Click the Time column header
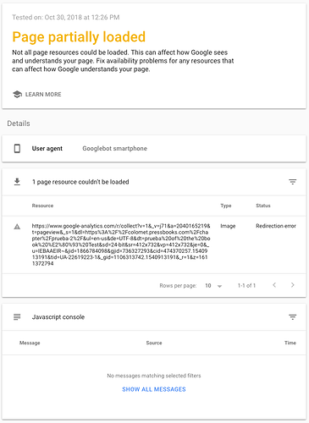The image size is (309, 423). pos(290,343)
